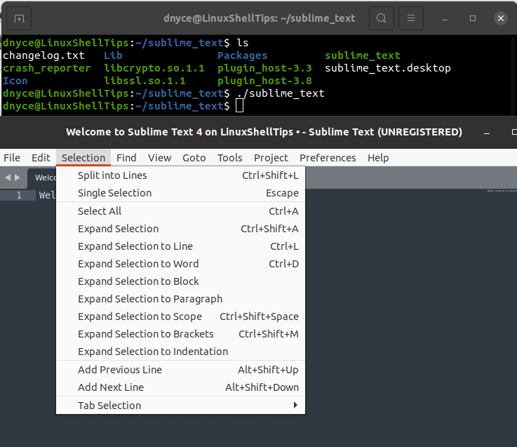The width and height of the screenshot is (517, 447).
Task: Go to previous tab with left arrow
Action: 8,178
